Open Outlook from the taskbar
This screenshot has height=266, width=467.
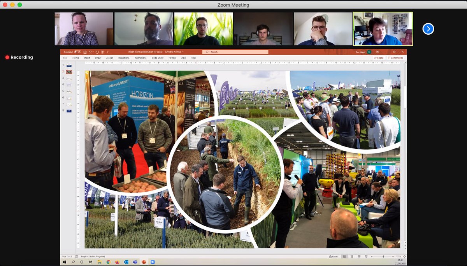[126, 262]
